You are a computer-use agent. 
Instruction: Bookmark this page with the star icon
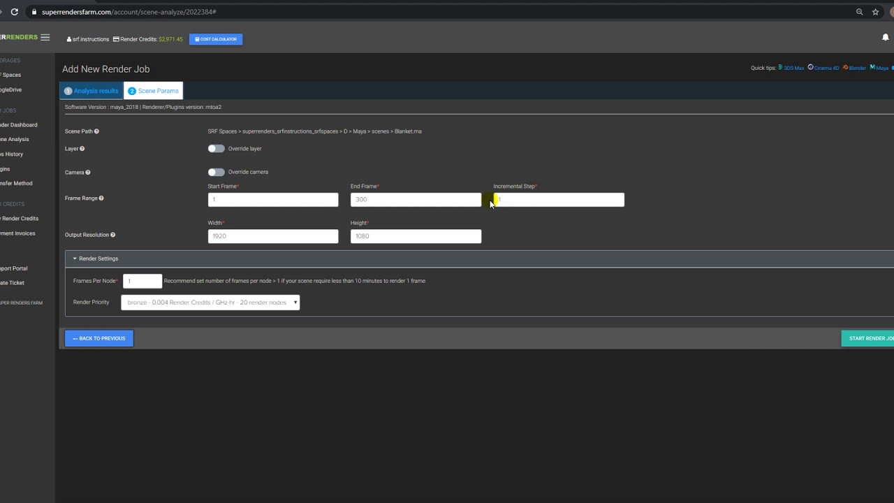tap(875, 12)
